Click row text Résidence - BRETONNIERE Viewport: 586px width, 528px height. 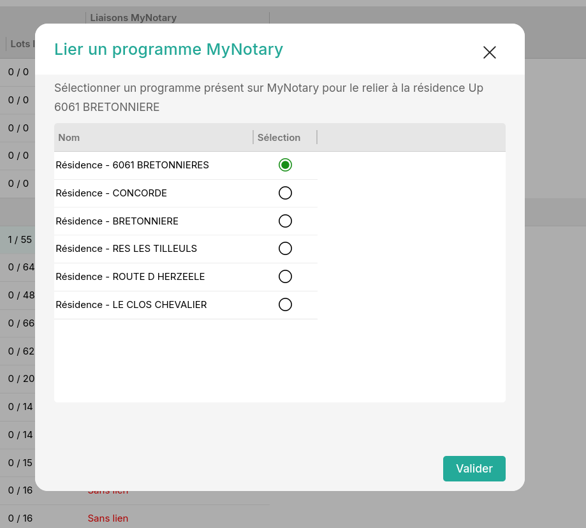point(117,221)
